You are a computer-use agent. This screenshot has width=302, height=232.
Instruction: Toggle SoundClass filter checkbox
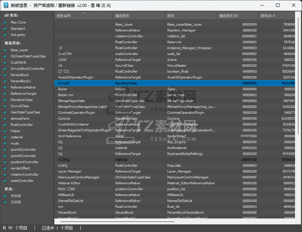6,106
